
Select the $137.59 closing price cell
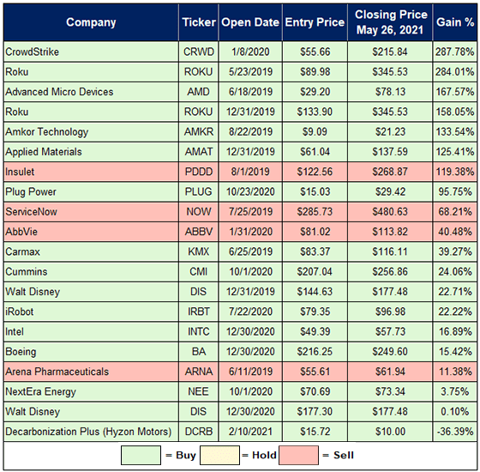coord(390,152)
